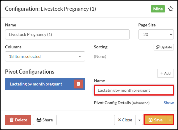
Task: Focus the pivot Name input field
Action: 134,90
